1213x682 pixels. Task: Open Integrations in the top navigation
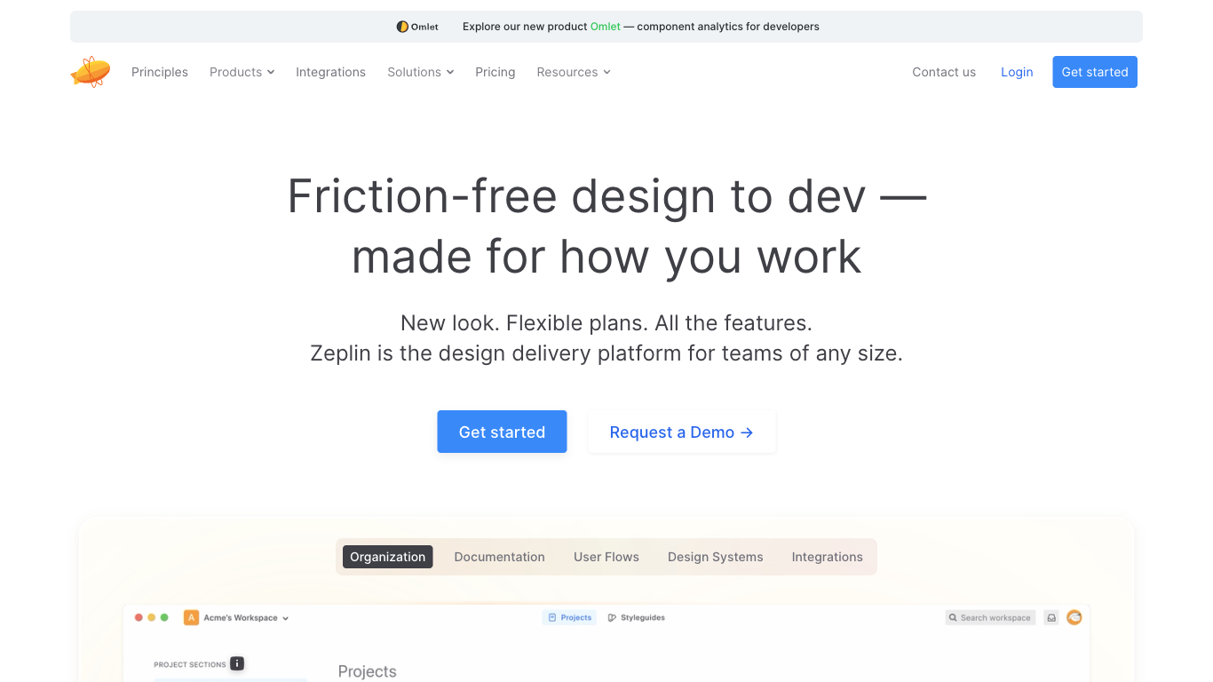330,72
